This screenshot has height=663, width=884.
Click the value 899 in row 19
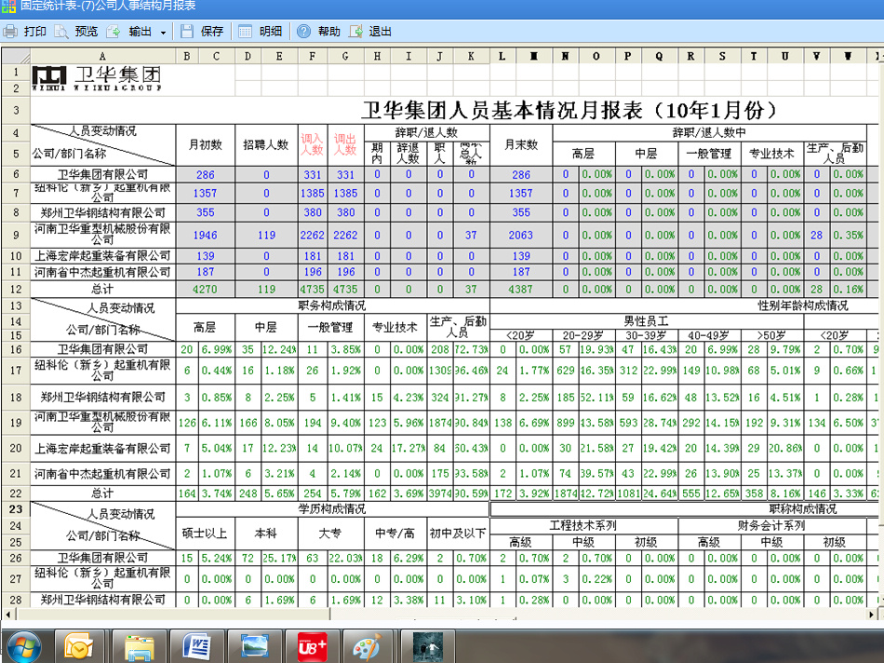[566, 423]
